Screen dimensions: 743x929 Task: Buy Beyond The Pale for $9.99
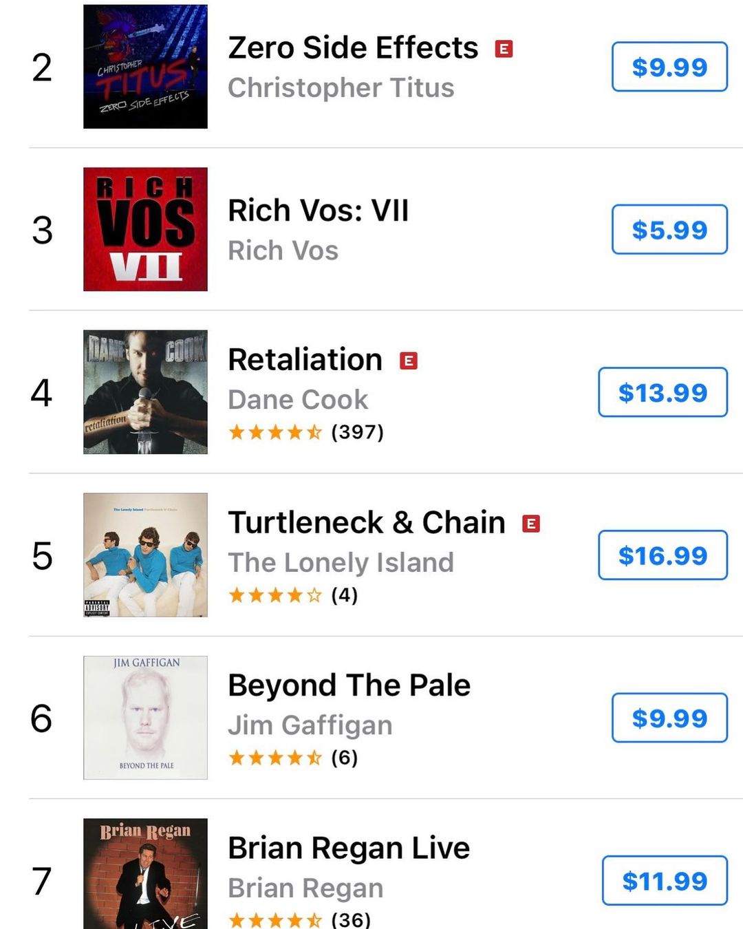pyautogui.click(x=669, y=718)
